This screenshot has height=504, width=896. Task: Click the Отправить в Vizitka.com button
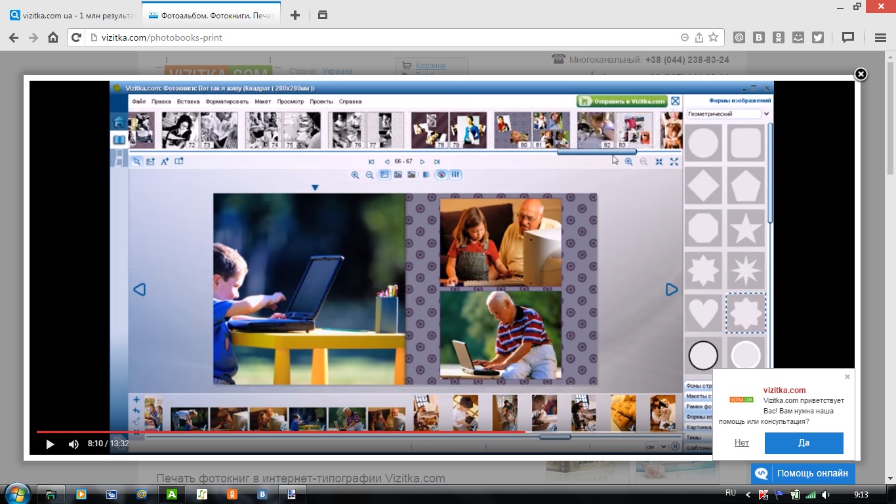tap(622, 102)
